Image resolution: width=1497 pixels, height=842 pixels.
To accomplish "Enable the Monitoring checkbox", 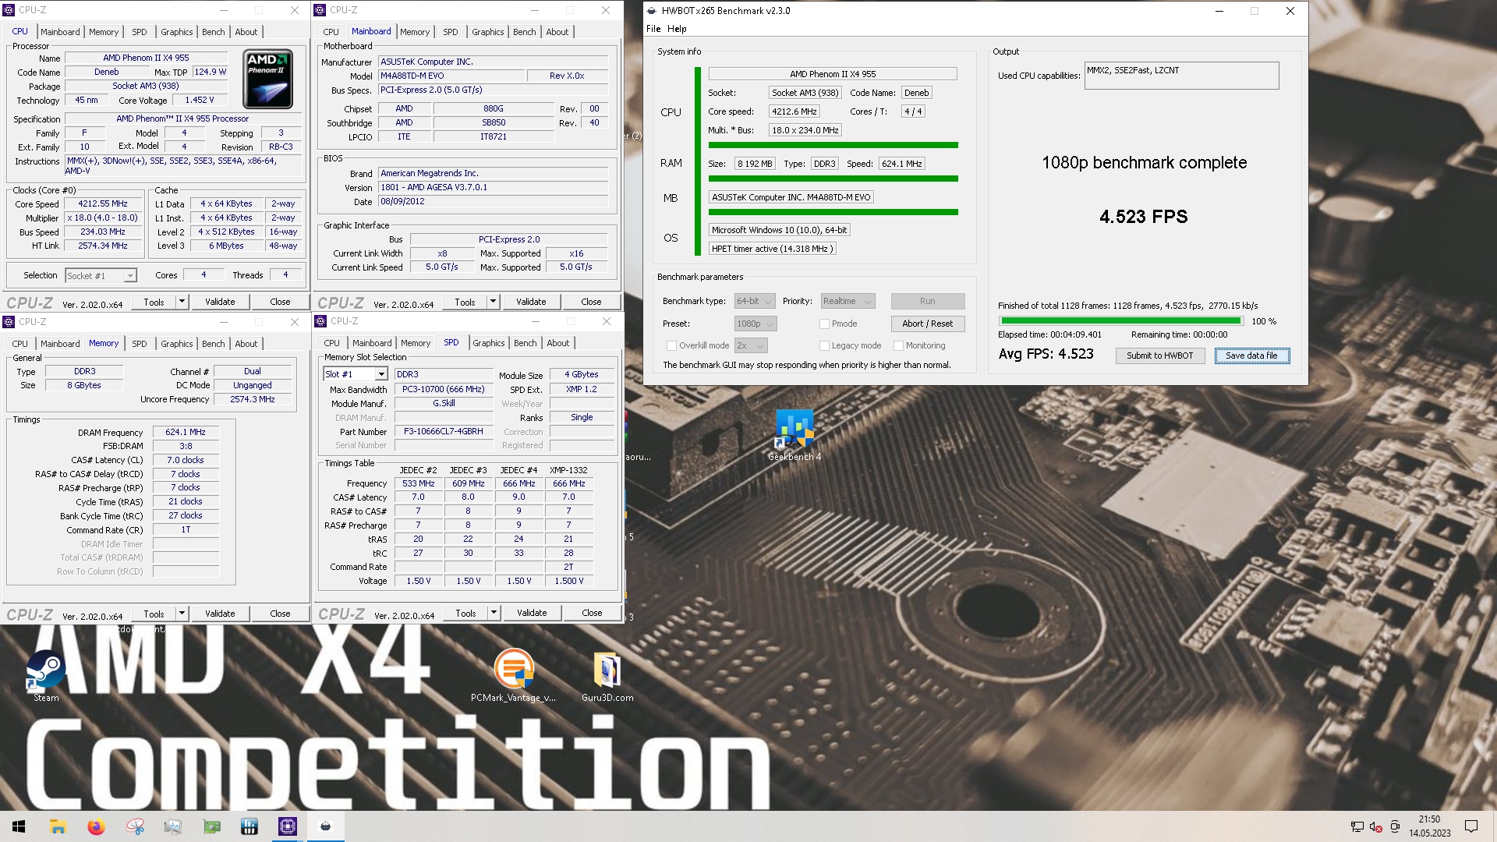I will point(898,345).
